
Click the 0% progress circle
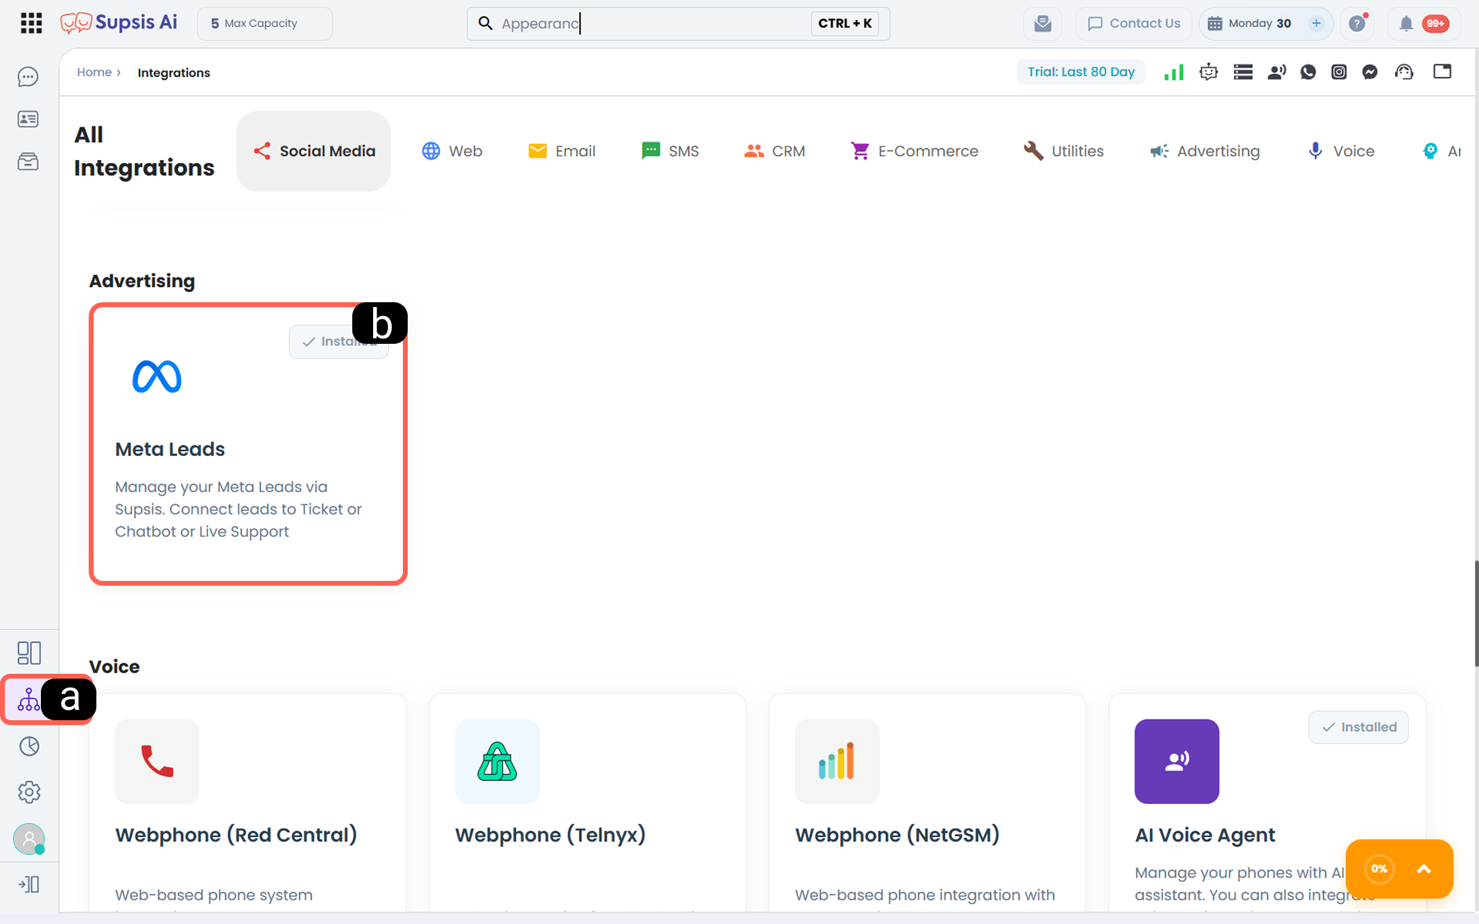point(1379,869)
